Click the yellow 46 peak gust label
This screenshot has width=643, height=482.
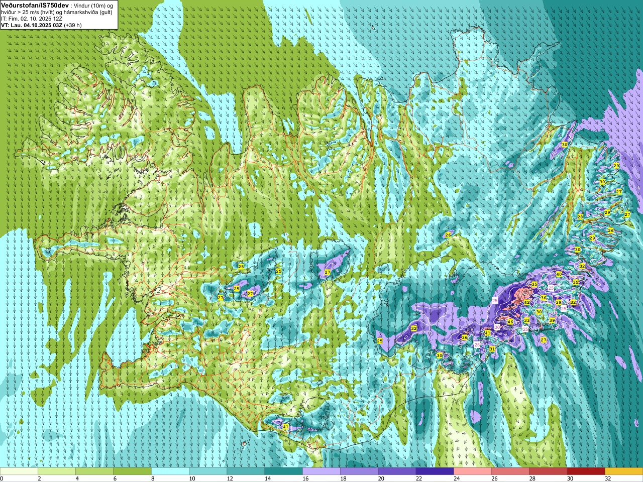[x=510, y=322]
